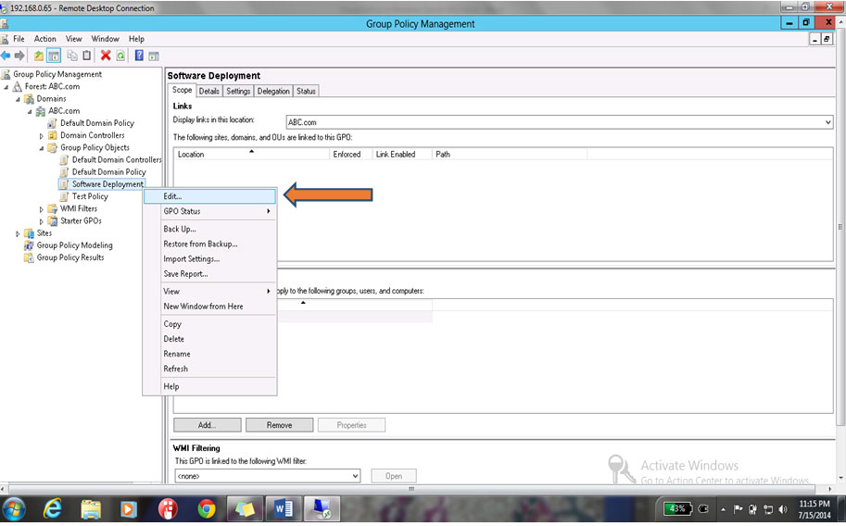The height and width of the screenshot is (526, 846).
Task: Click the green Refresh icon in the toolbar
Action: 120,56
